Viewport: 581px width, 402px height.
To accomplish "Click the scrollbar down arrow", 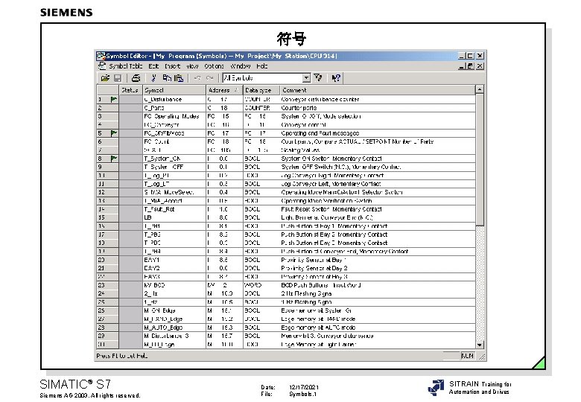I will 480,345.
